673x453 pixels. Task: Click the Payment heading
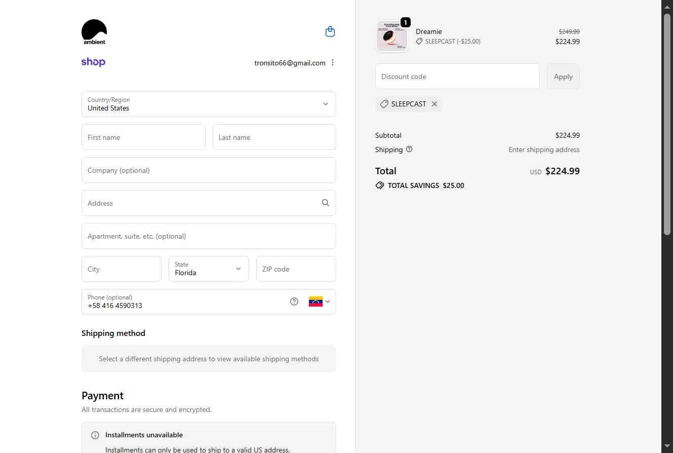pyautogui.click(x=102, y=396)
